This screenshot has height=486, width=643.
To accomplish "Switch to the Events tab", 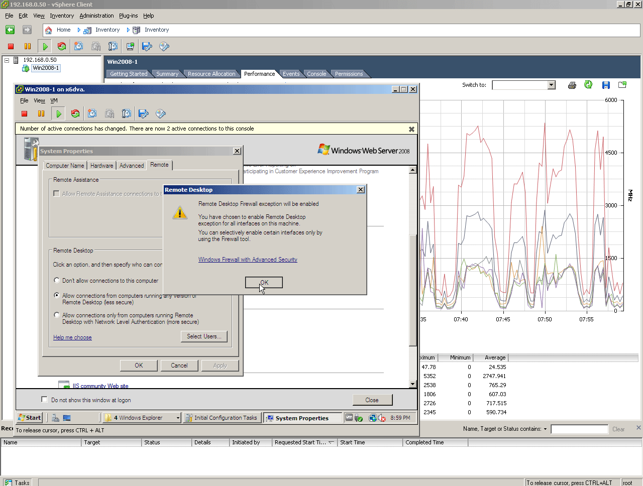I will [291, 74].
